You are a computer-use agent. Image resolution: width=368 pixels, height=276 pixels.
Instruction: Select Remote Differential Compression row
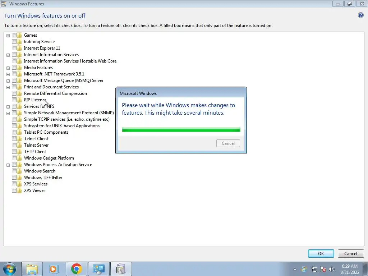click(55, 93)
